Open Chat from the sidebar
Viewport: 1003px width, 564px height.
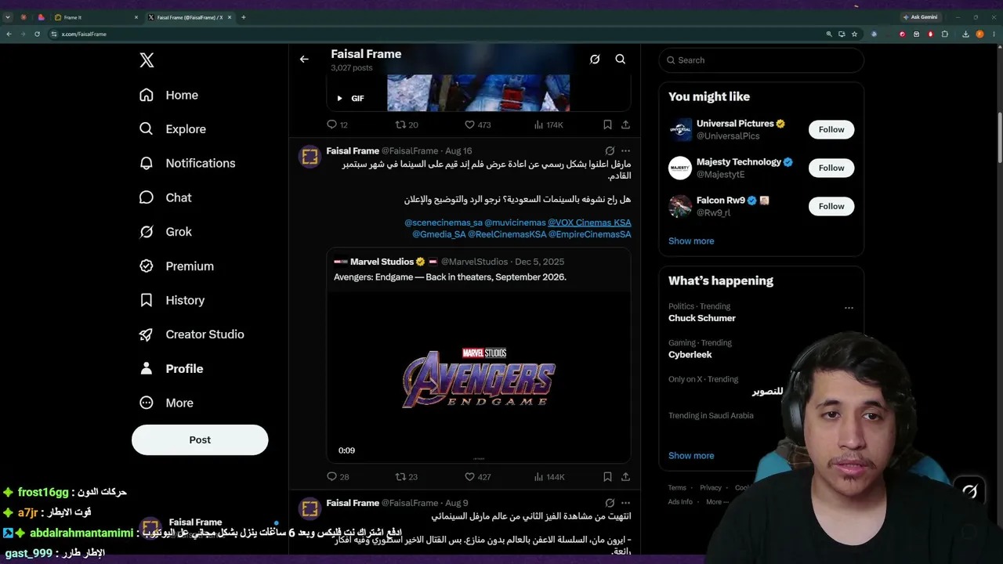click(165, 197)
